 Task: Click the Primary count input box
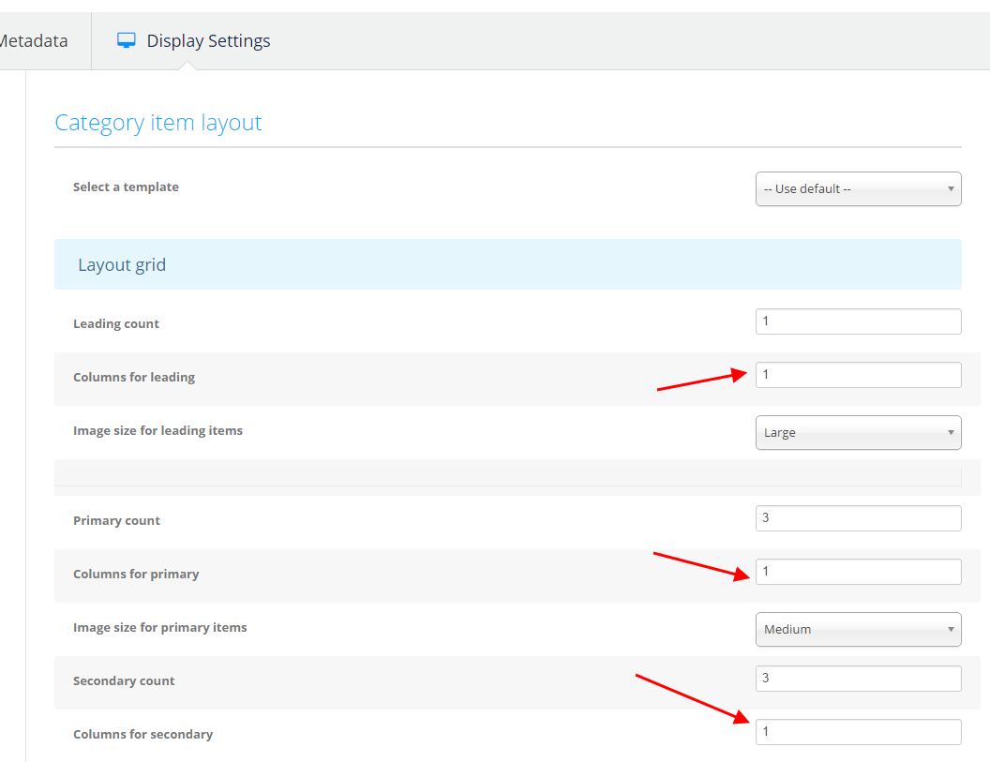(x=858, y=518)
